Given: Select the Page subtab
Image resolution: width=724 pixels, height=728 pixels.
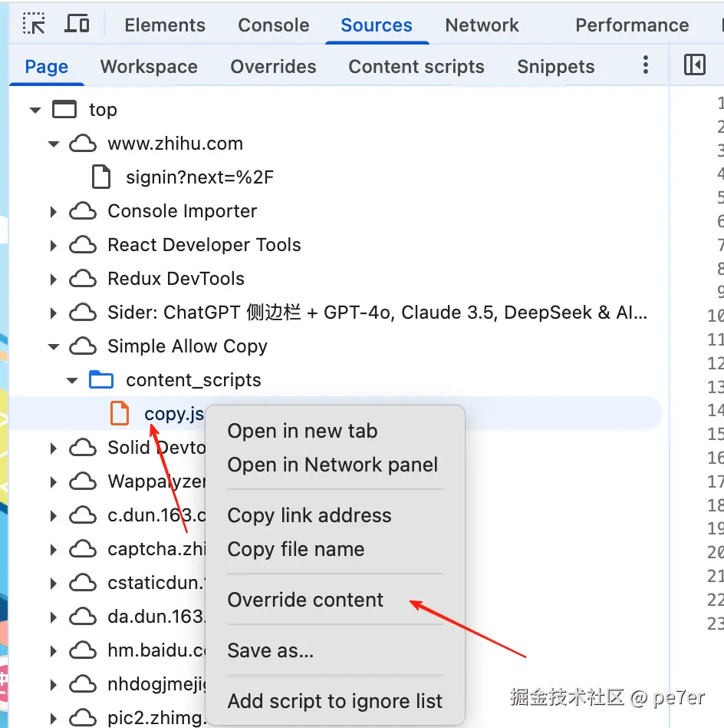Looking at the screenshot, I should tap(46, 66).
